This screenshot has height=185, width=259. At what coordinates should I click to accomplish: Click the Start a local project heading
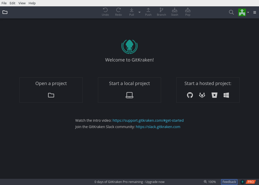pos(129,84)
